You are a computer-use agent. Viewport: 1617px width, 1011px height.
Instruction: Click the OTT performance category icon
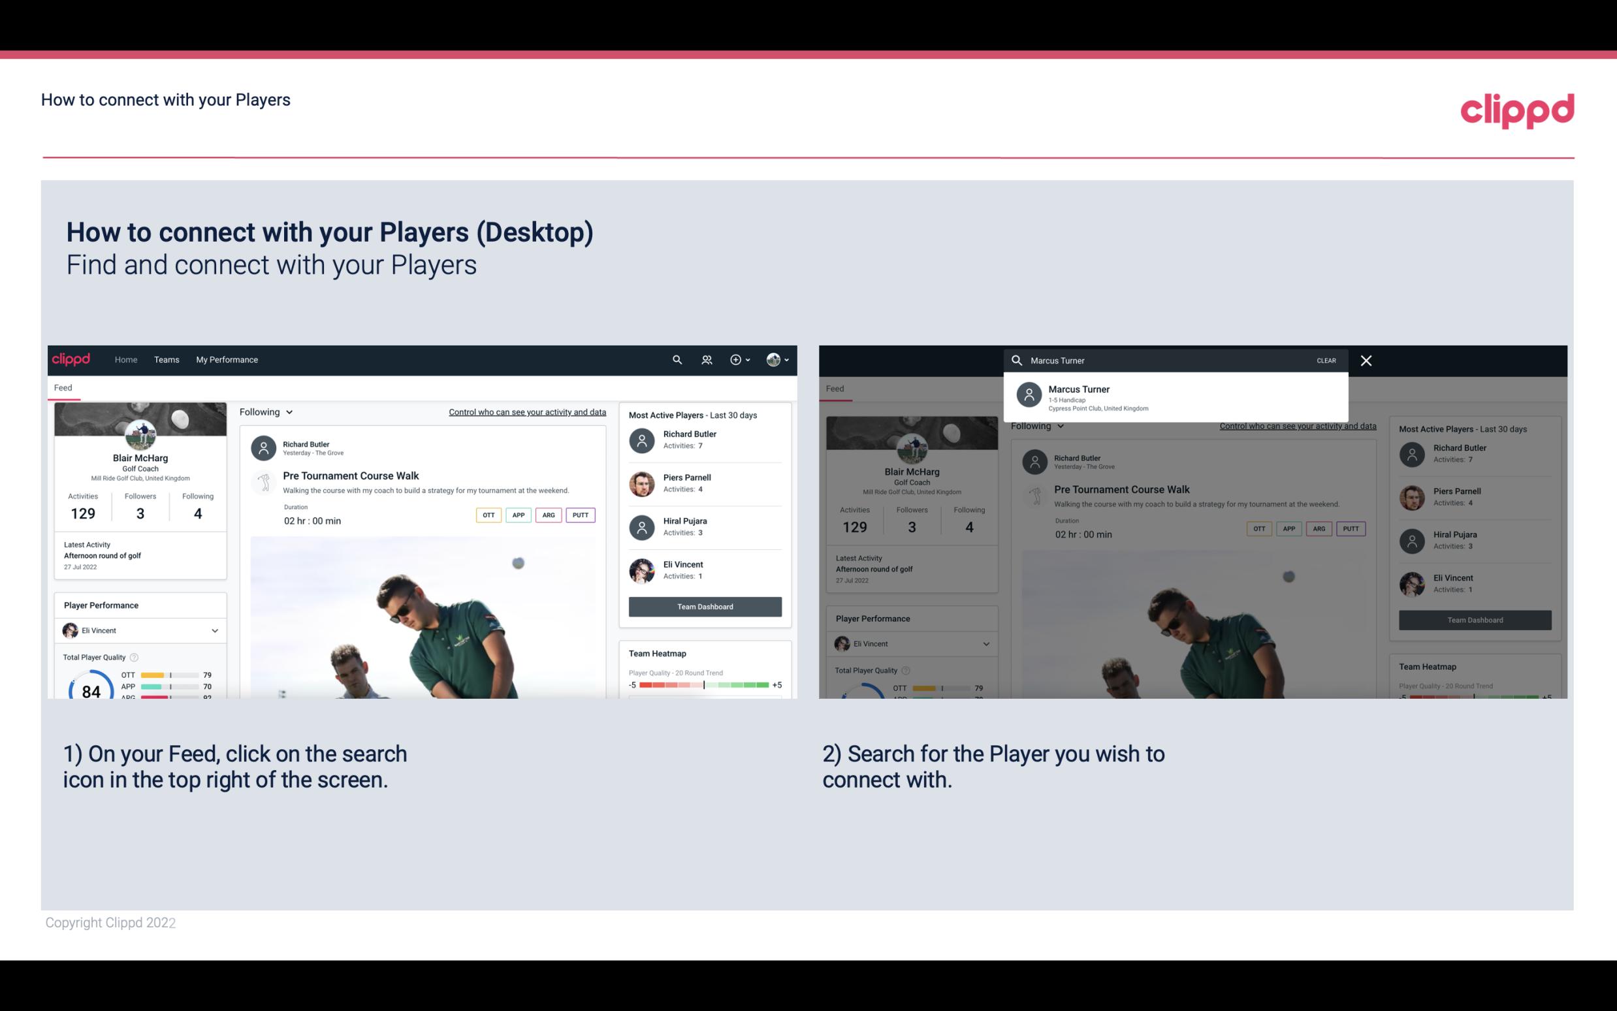[487, 515]
